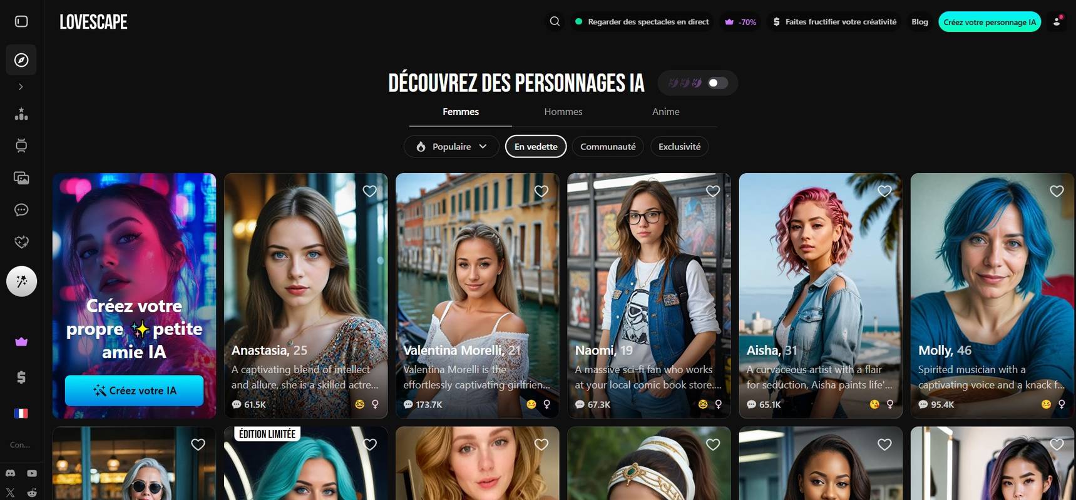1076x500 pixels.
Task: Switch to the Anime tab
Action: (665, 112)
